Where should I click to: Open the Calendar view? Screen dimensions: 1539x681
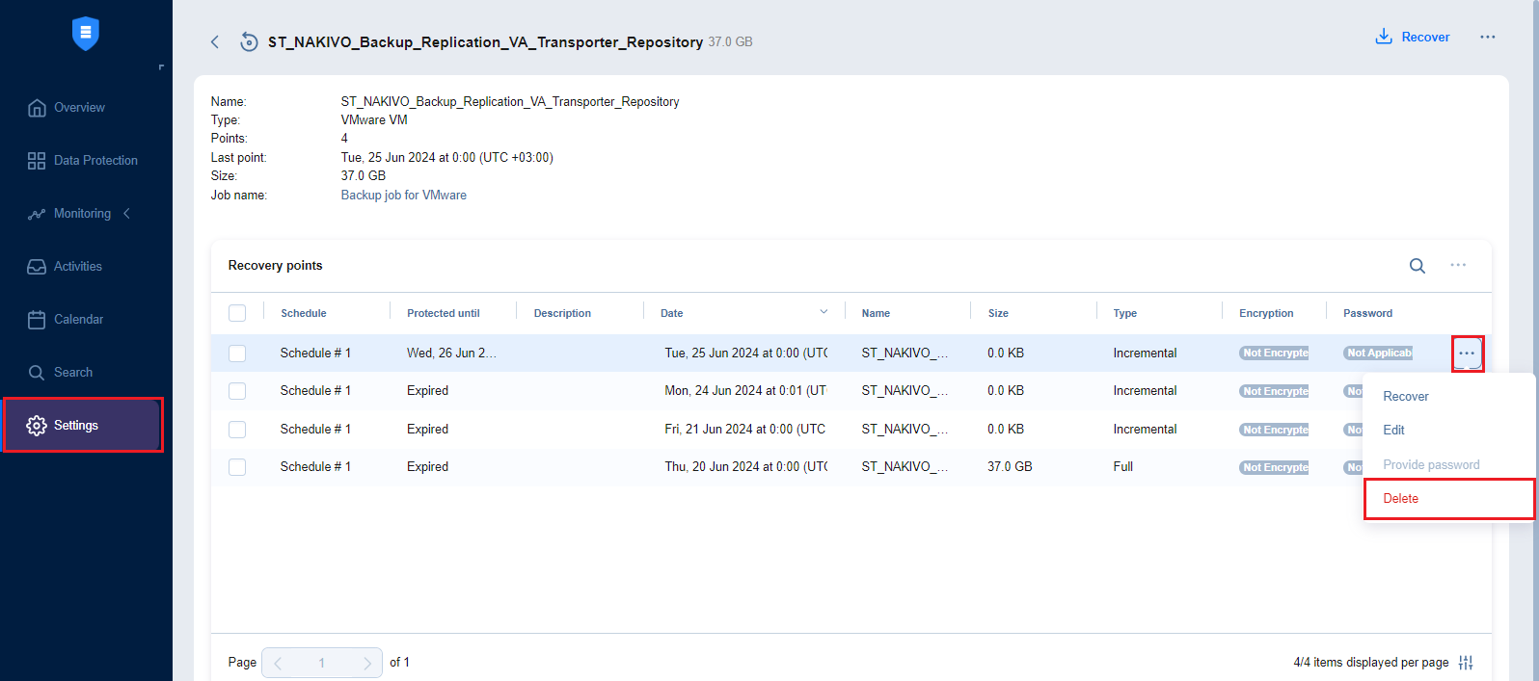tap(78, 320)
